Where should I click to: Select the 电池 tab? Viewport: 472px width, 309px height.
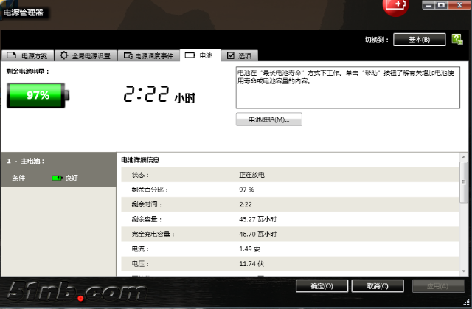click(x=199, y=55)
